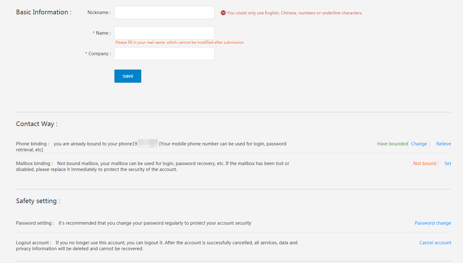Screen dimensions: 463x263
Task: Click the Basic Information section heading
Action: [x=44, y=12]
